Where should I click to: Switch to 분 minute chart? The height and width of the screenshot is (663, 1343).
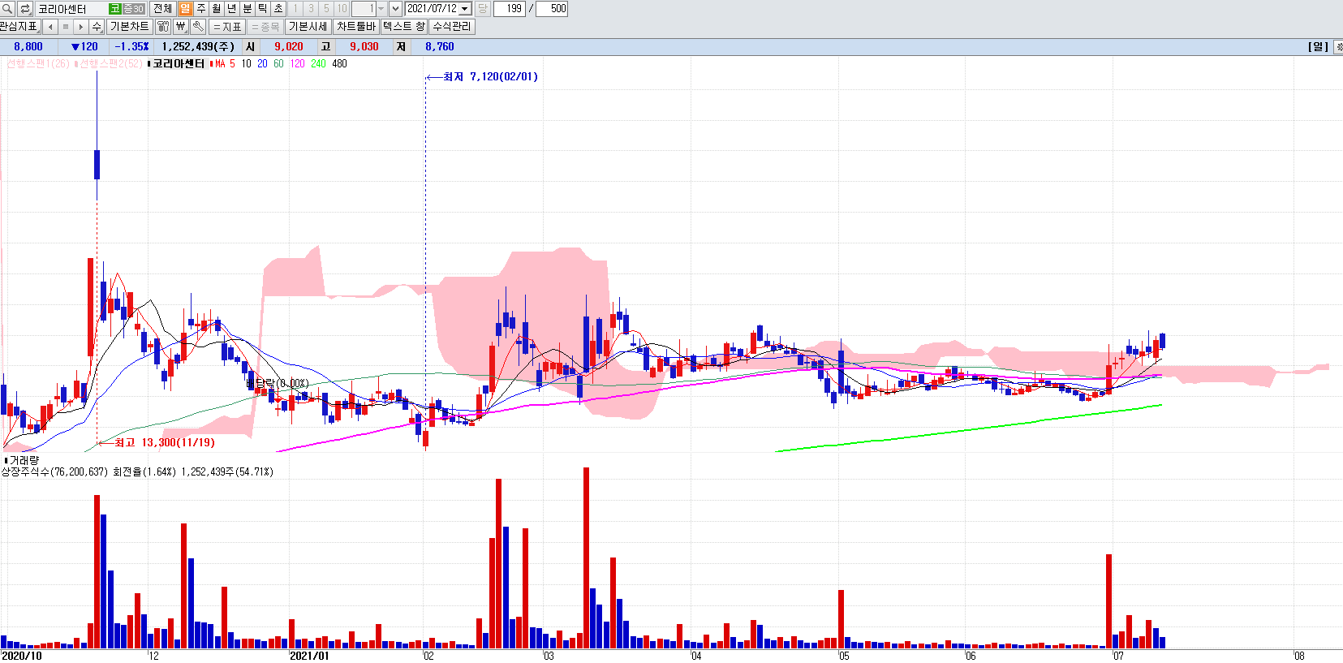click(x=247, y=9)
